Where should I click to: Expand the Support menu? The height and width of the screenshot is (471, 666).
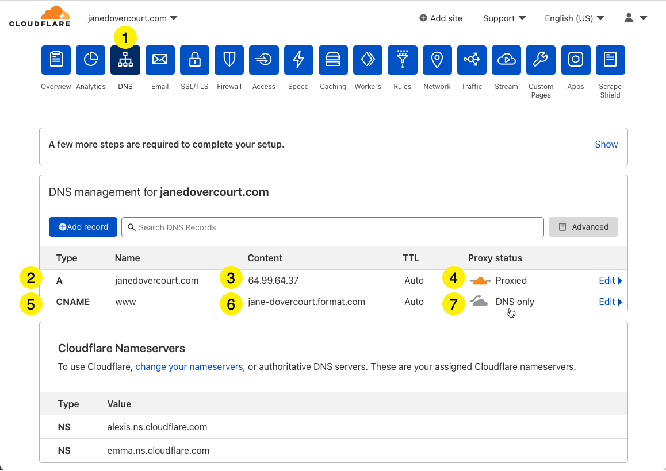504,18
